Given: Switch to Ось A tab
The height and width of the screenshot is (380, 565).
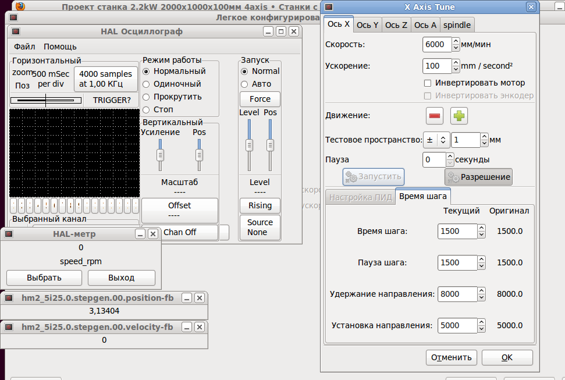Looking at the screenshot, I should [425, 25].
